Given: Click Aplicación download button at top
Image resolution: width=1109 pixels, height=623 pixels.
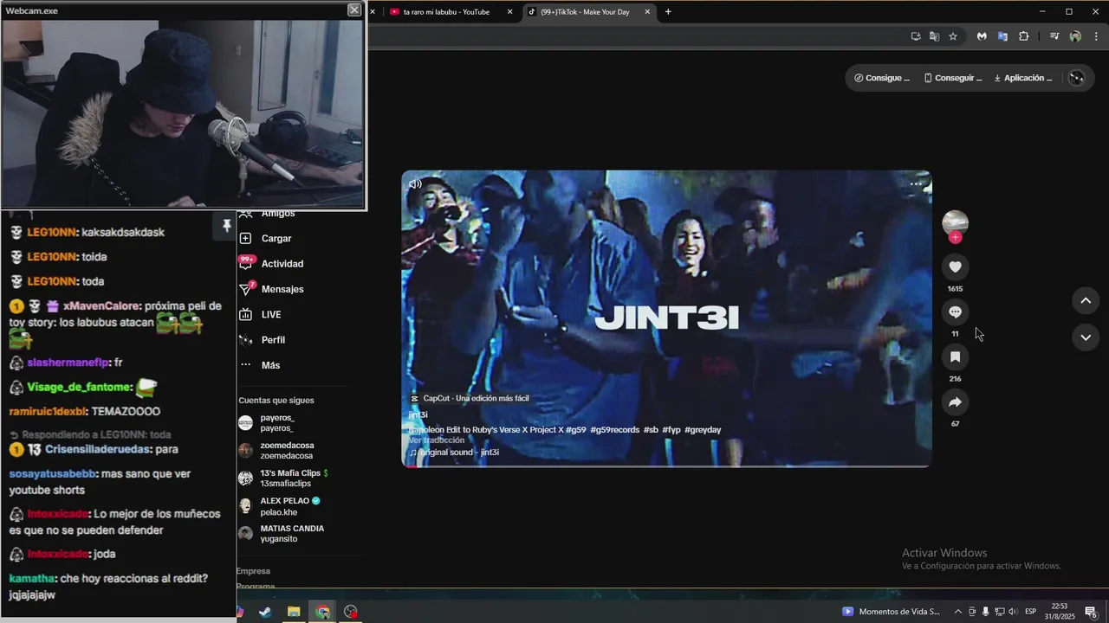Looking at the screenshot, I should pyautogui.click(x=1023, y=78).
